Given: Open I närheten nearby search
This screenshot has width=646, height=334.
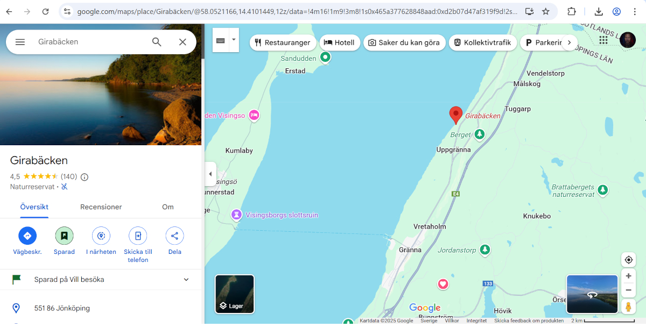Looking at the screenshot, I should [101, 236].
